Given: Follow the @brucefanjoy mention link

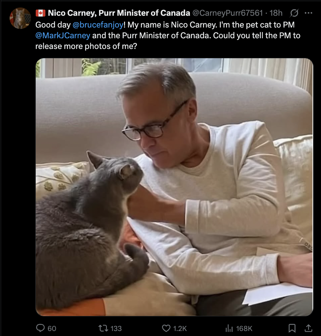Looking at the screenshot, I should point(98,25).
